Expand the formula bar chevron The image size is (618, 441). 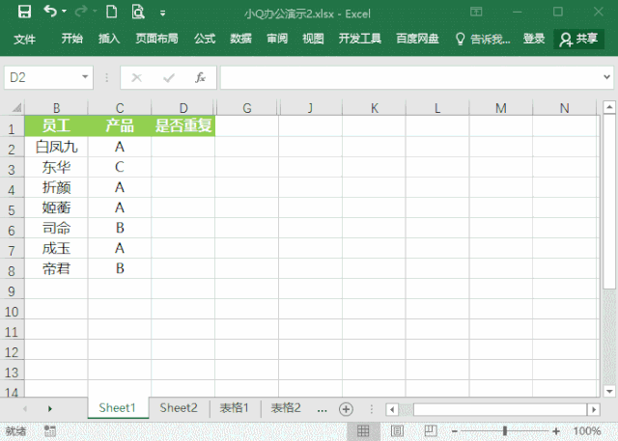[x=606, y=77]
